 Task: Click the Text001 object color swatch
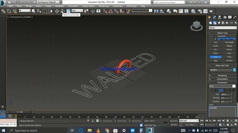234,70
